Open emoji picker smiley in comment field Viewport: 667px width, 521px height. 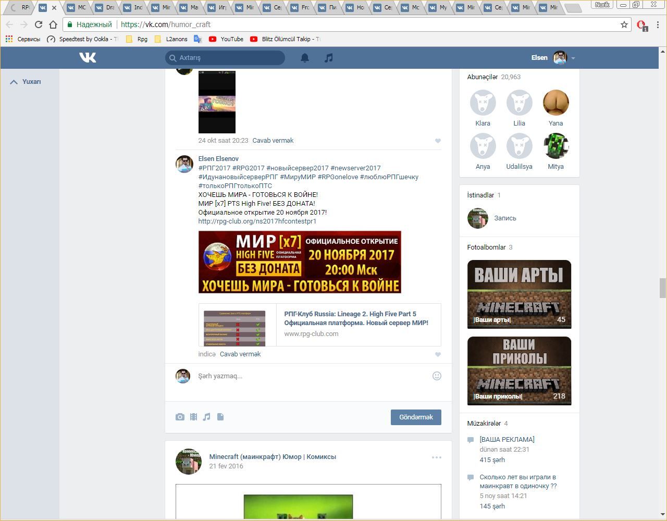tap(437, 376)
